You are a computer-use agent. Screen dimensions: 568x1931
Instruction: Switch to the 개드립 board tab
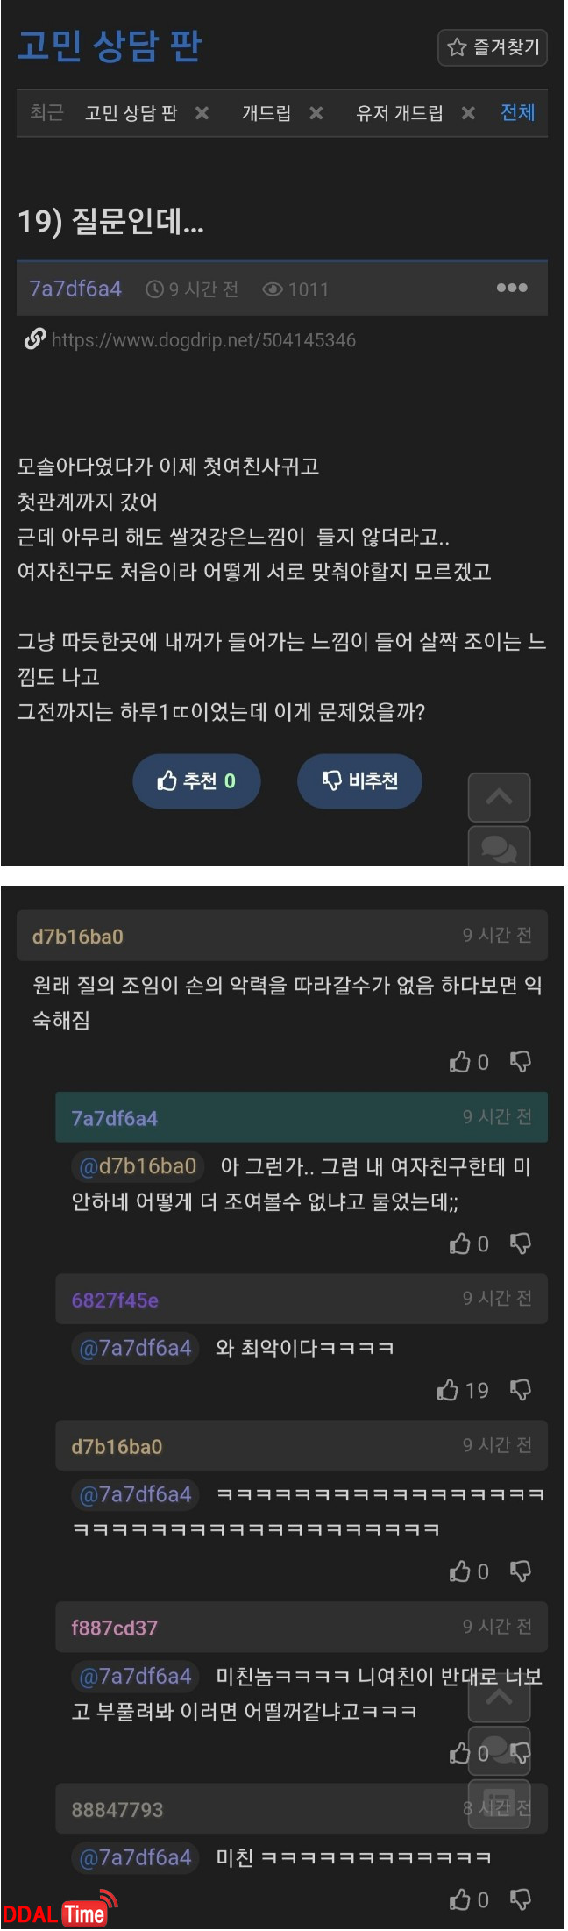coord(266,113)
